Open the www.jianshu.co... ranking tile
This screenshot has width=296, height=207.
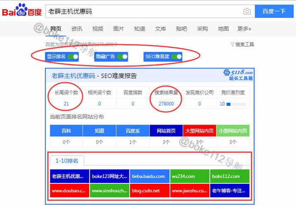tap(190, 190)
